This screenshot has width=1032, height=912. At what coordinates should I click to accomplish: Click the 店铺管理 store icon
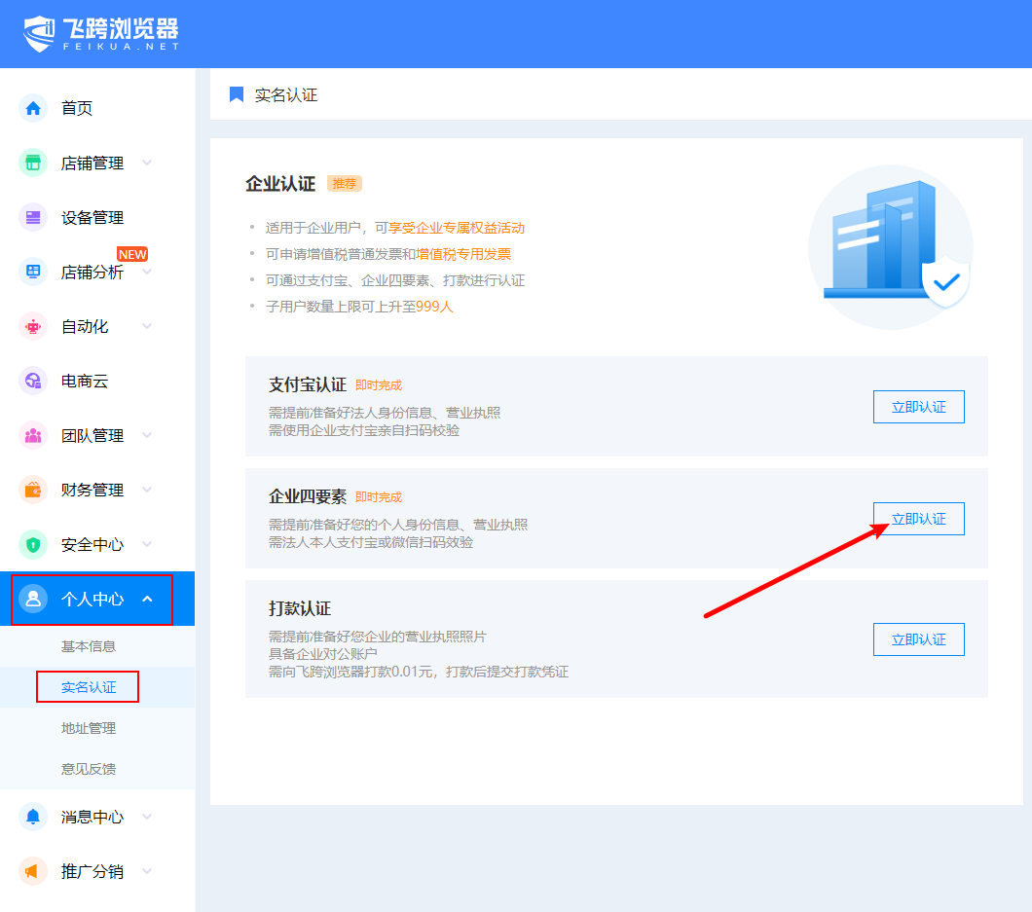click(33, 163)
